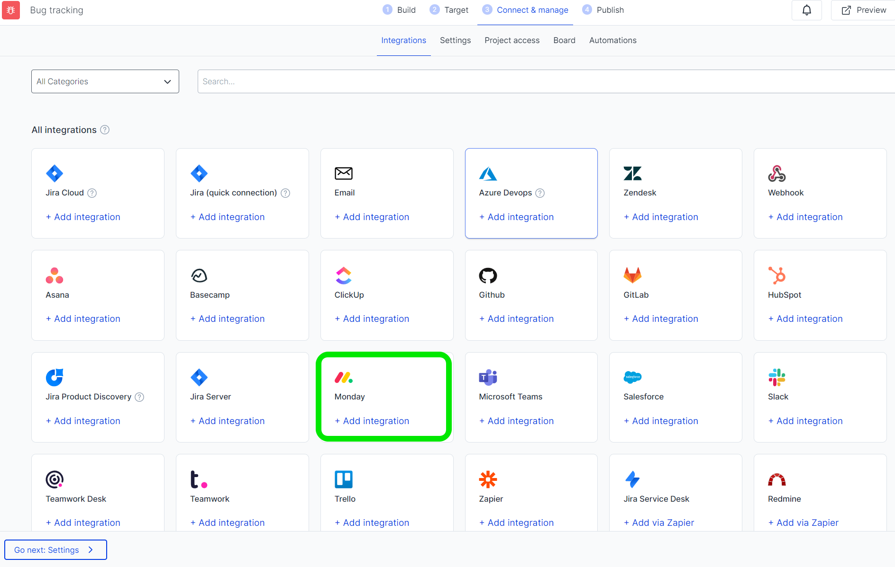
Task: Show help tooltip for Azure Devops
Action: tap(540, 193)
